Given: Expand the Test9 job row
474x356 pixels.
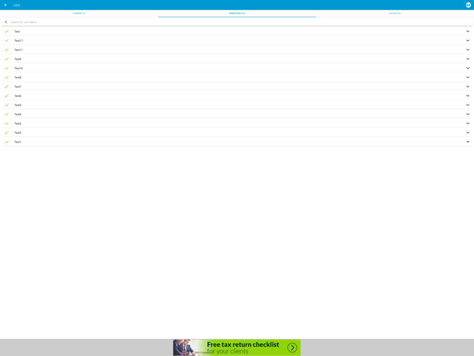Looking at the screenshot, I should (468, 59).
